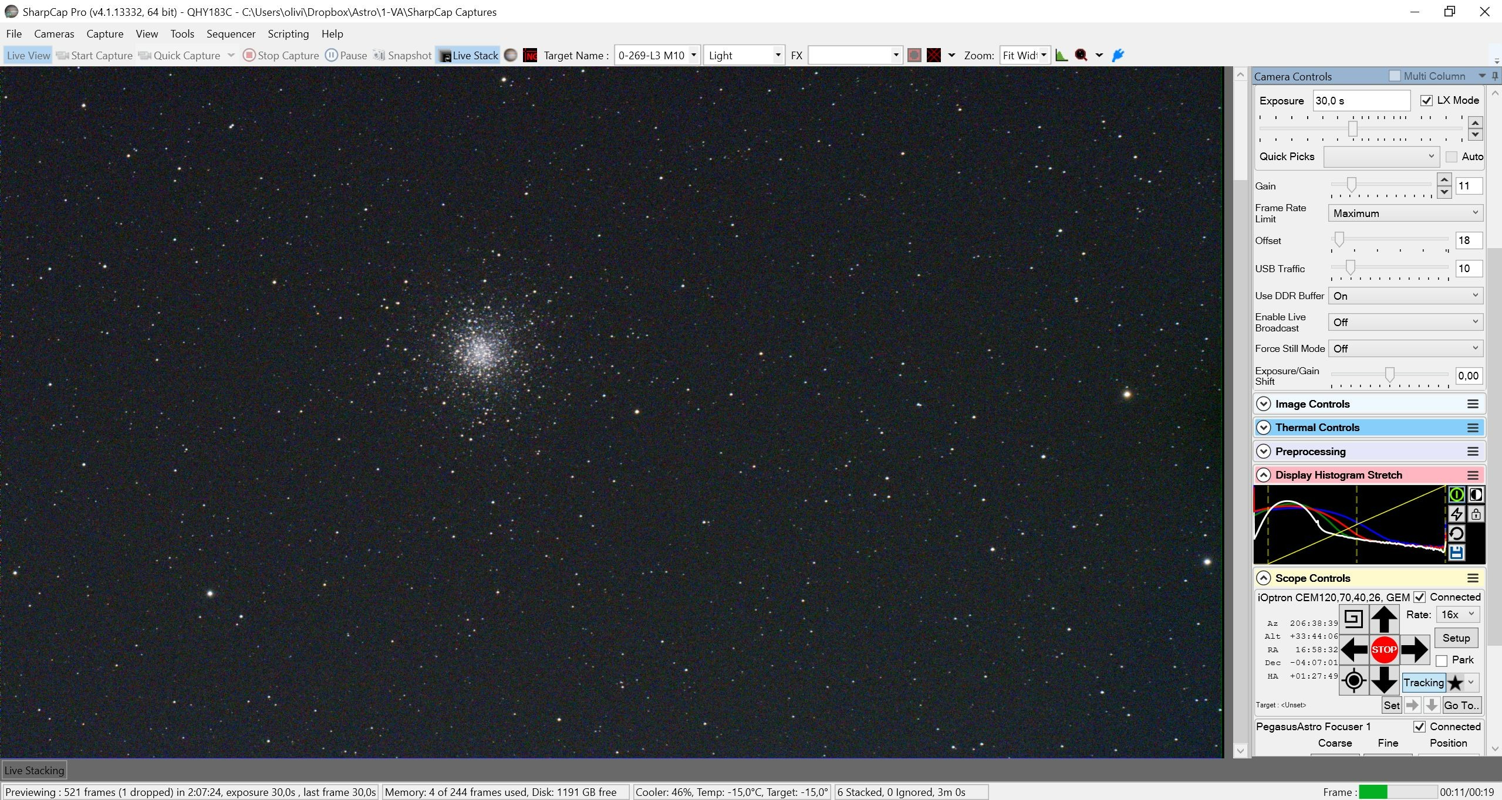Click the spiral search icon in Scope Controls
The height and width of the screenshot is (800, 1502).
[1354, 619]
